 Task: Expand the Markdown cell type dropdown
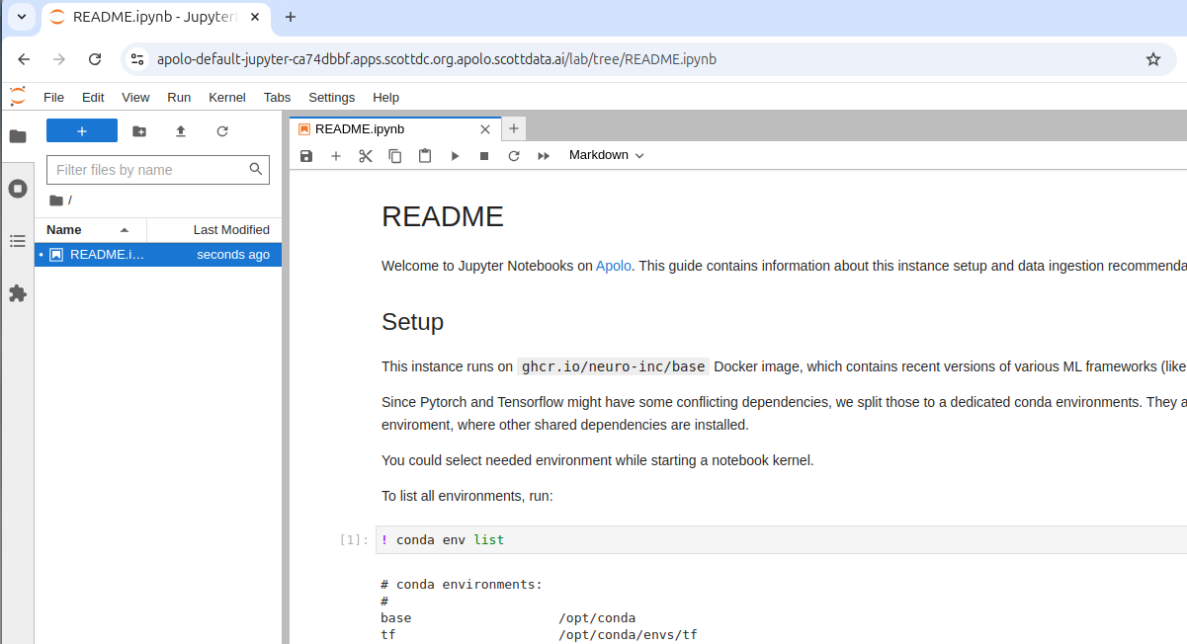[606, 155]
